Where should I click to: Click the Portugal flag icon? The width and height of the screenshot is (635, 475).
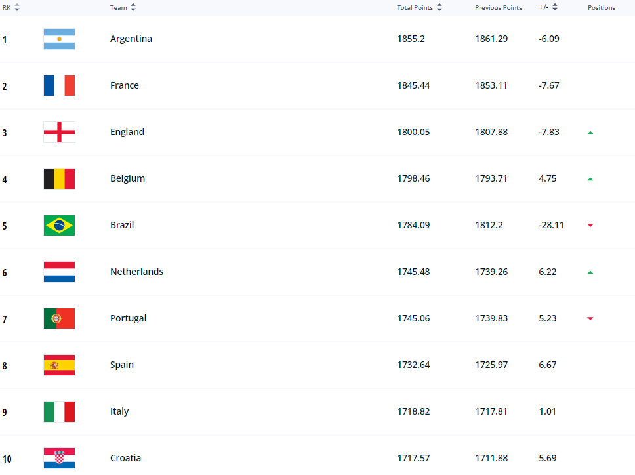[x=59, y=319]
